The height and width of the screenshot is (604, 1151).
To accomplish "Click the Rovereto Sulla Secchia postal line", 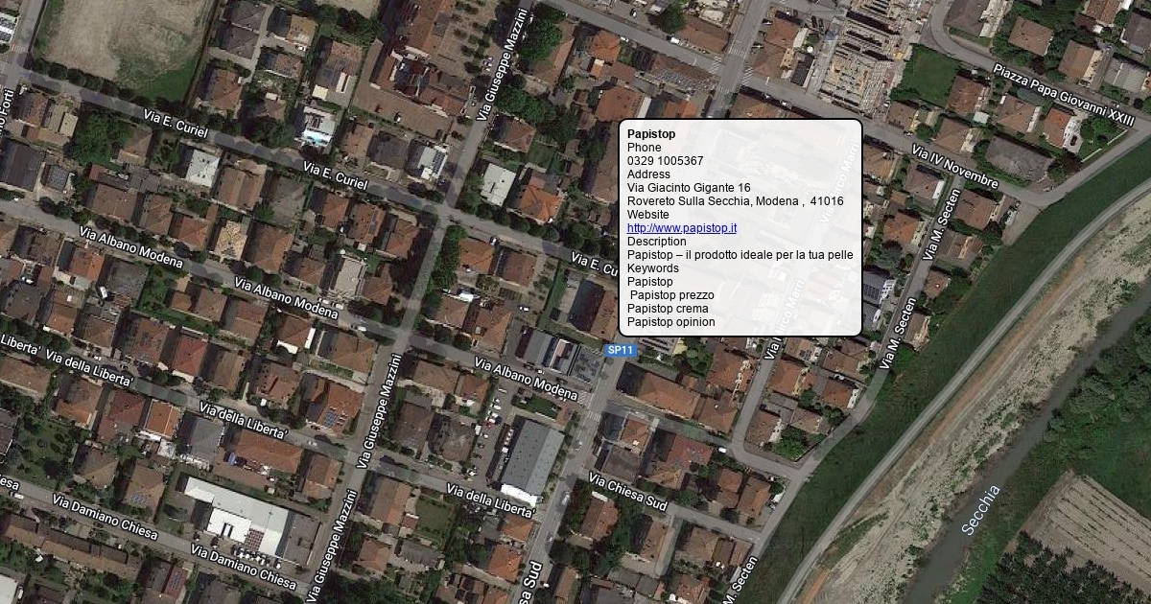I will (735, 201).
